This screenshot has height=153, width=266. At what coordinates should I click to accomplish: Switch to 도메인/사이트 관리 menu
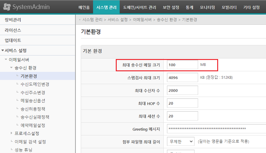(x=139, y=7)
